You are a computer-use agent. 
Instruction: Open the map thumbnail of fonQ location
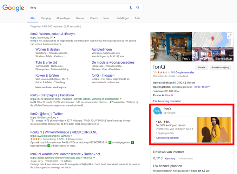pos(213,39)
